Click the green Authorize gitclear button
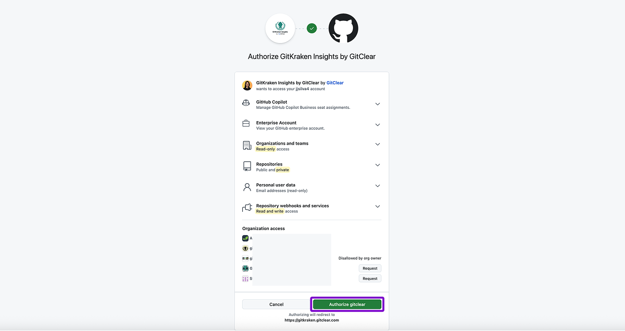The width and height of the screenshot is (625, 331). pos(347,304)
